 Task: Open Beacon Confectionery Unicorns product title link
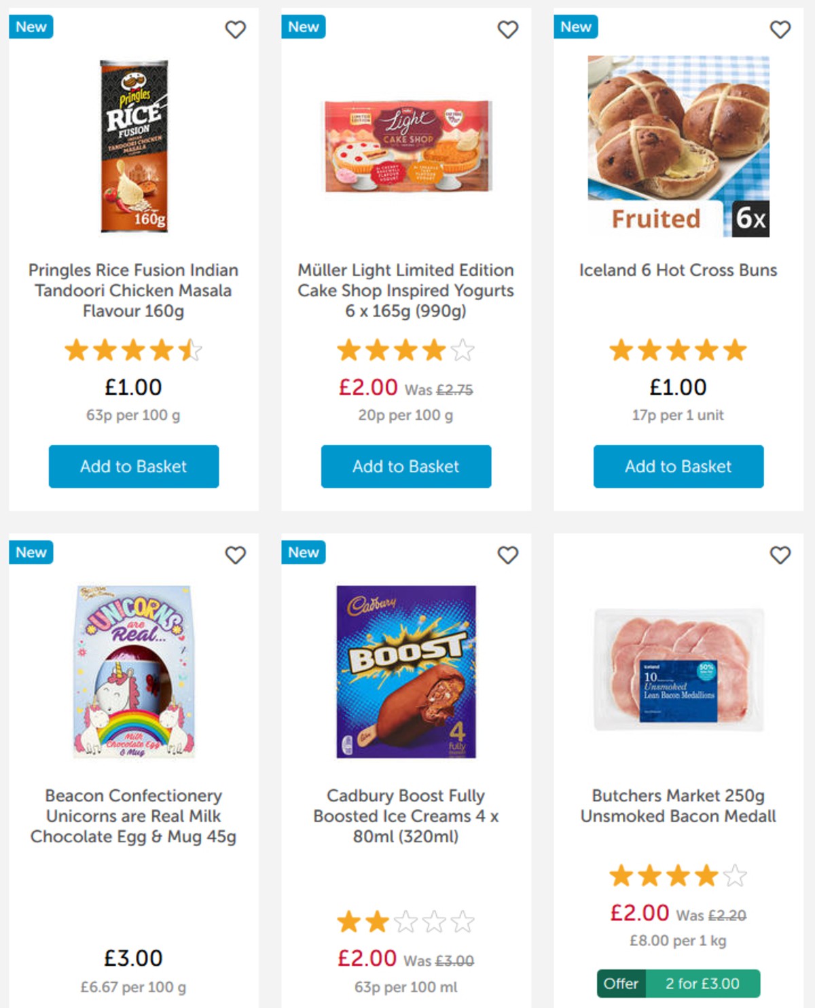point(134,816)
